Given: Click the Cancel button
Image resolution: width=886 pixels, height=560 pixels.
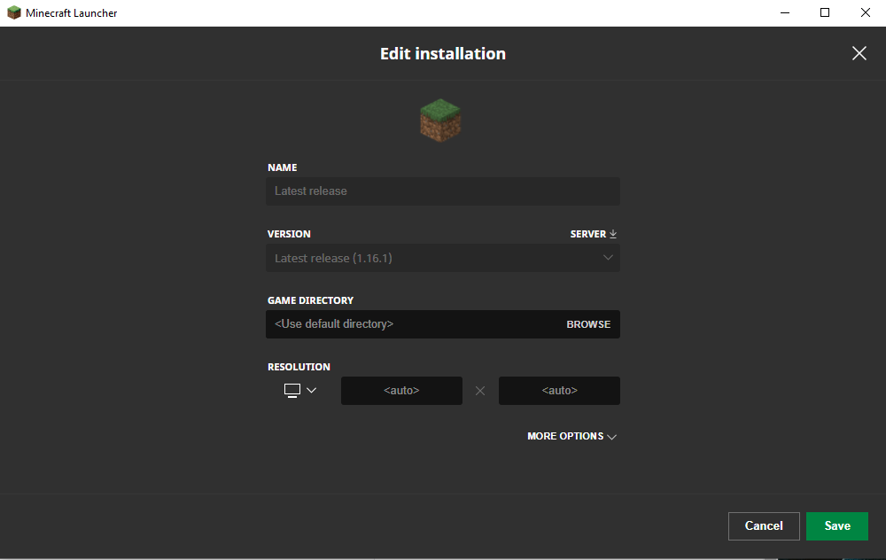Looking at the screenshot, I should pos(764,526).
